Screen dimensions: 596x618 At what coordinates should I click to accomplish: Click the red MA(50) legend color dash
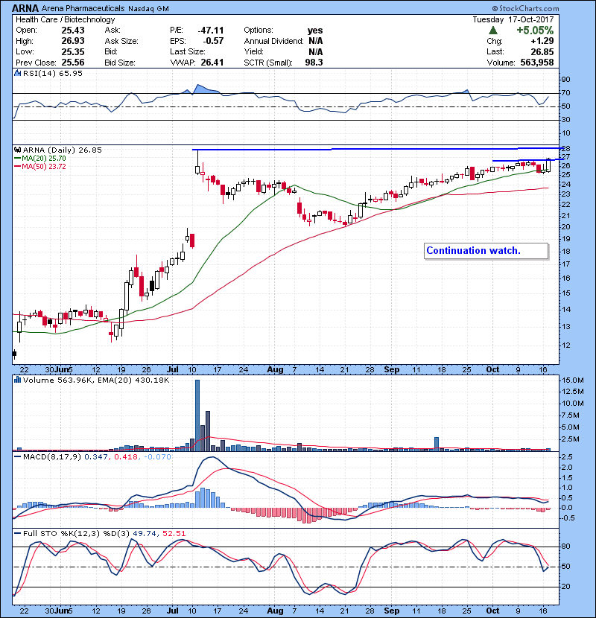(x=17, y=167)
